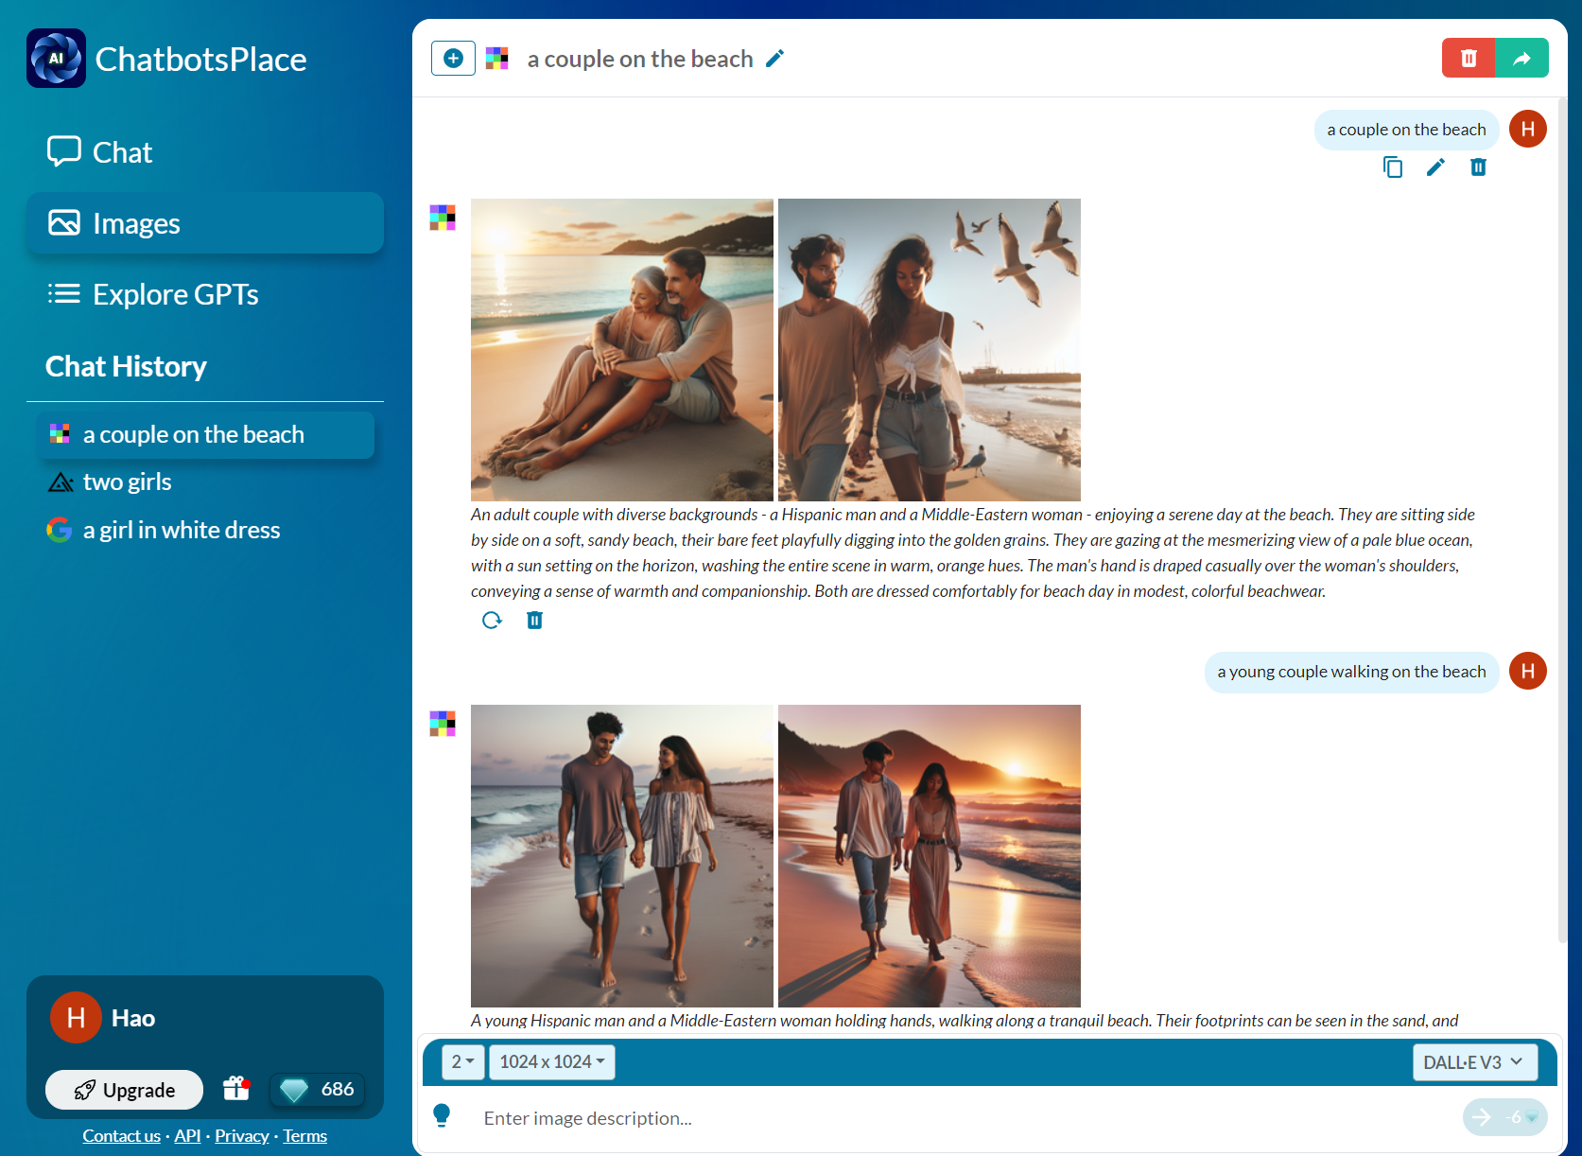Image resolution: width=1582 pixels, height=1156 pixels.
Task: Open the DALL·E V3 model dropdown
Action: [x=1473, y=1062]
